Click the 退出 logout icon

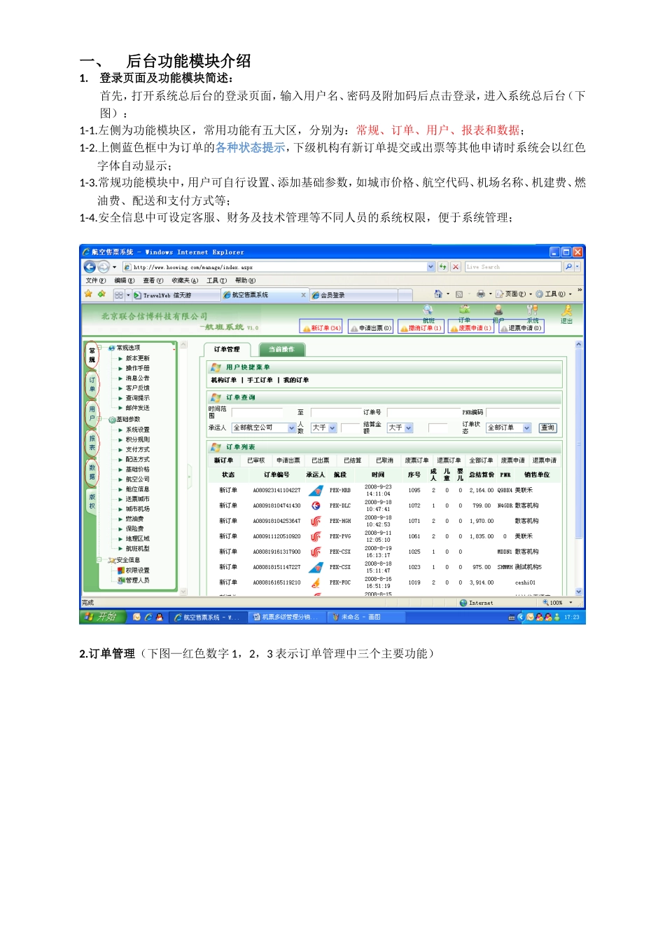tap(567, 310)
